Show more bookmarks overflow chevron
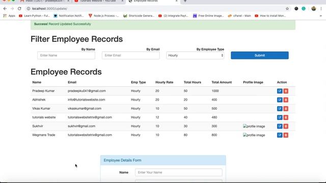Viewport: 326px width, 183px height. point(320,16)
